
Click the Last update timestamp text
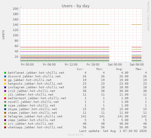click(113, 131)
